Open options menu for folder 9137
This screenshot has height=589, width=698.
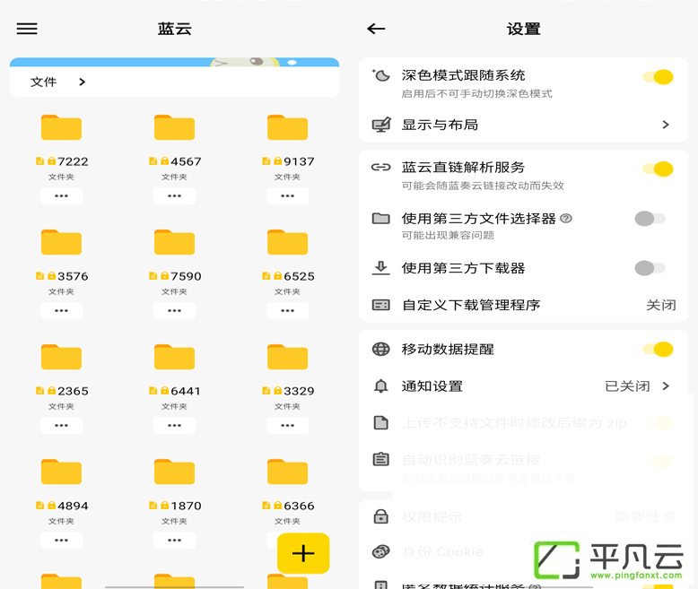pyautogui.click(x=287, y=195)
